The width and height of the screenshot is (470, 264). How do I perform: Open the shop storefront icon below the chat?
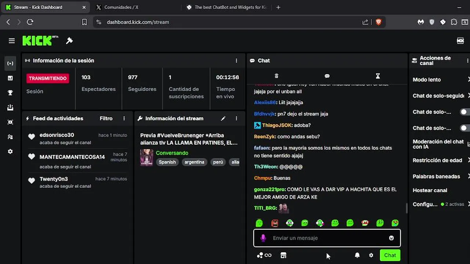(x=283, y=255)
